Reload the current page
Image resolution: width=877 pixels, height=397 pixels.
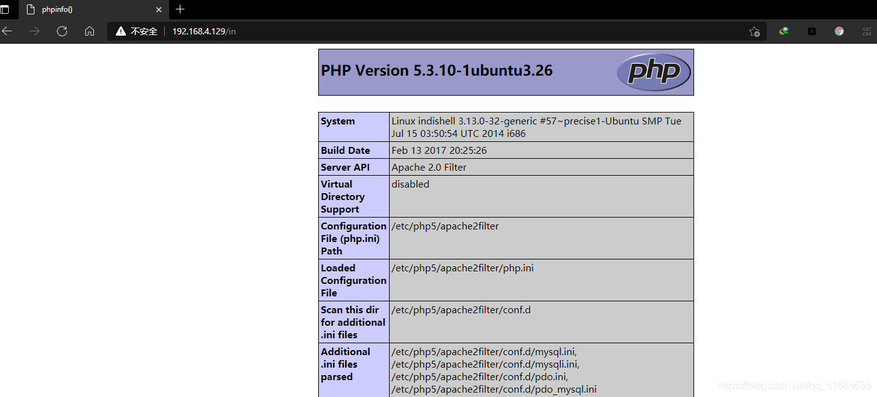[62, 31]
